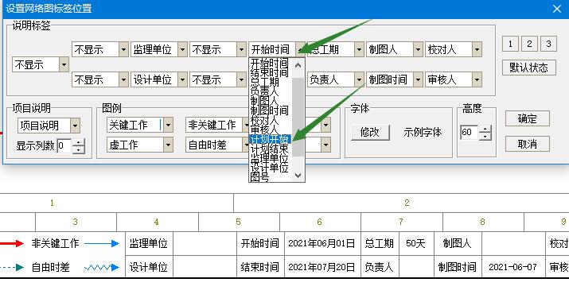This screenshot has width=569, height=294.
Task: Restore settings with 默认状态 button
Action: click(x=528, y=68)
